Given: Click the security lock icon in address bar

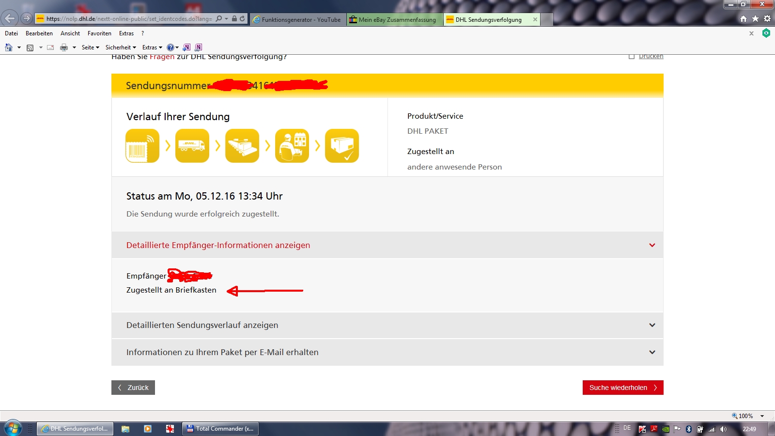Looking at the screenshot, I should click(234, 18).
